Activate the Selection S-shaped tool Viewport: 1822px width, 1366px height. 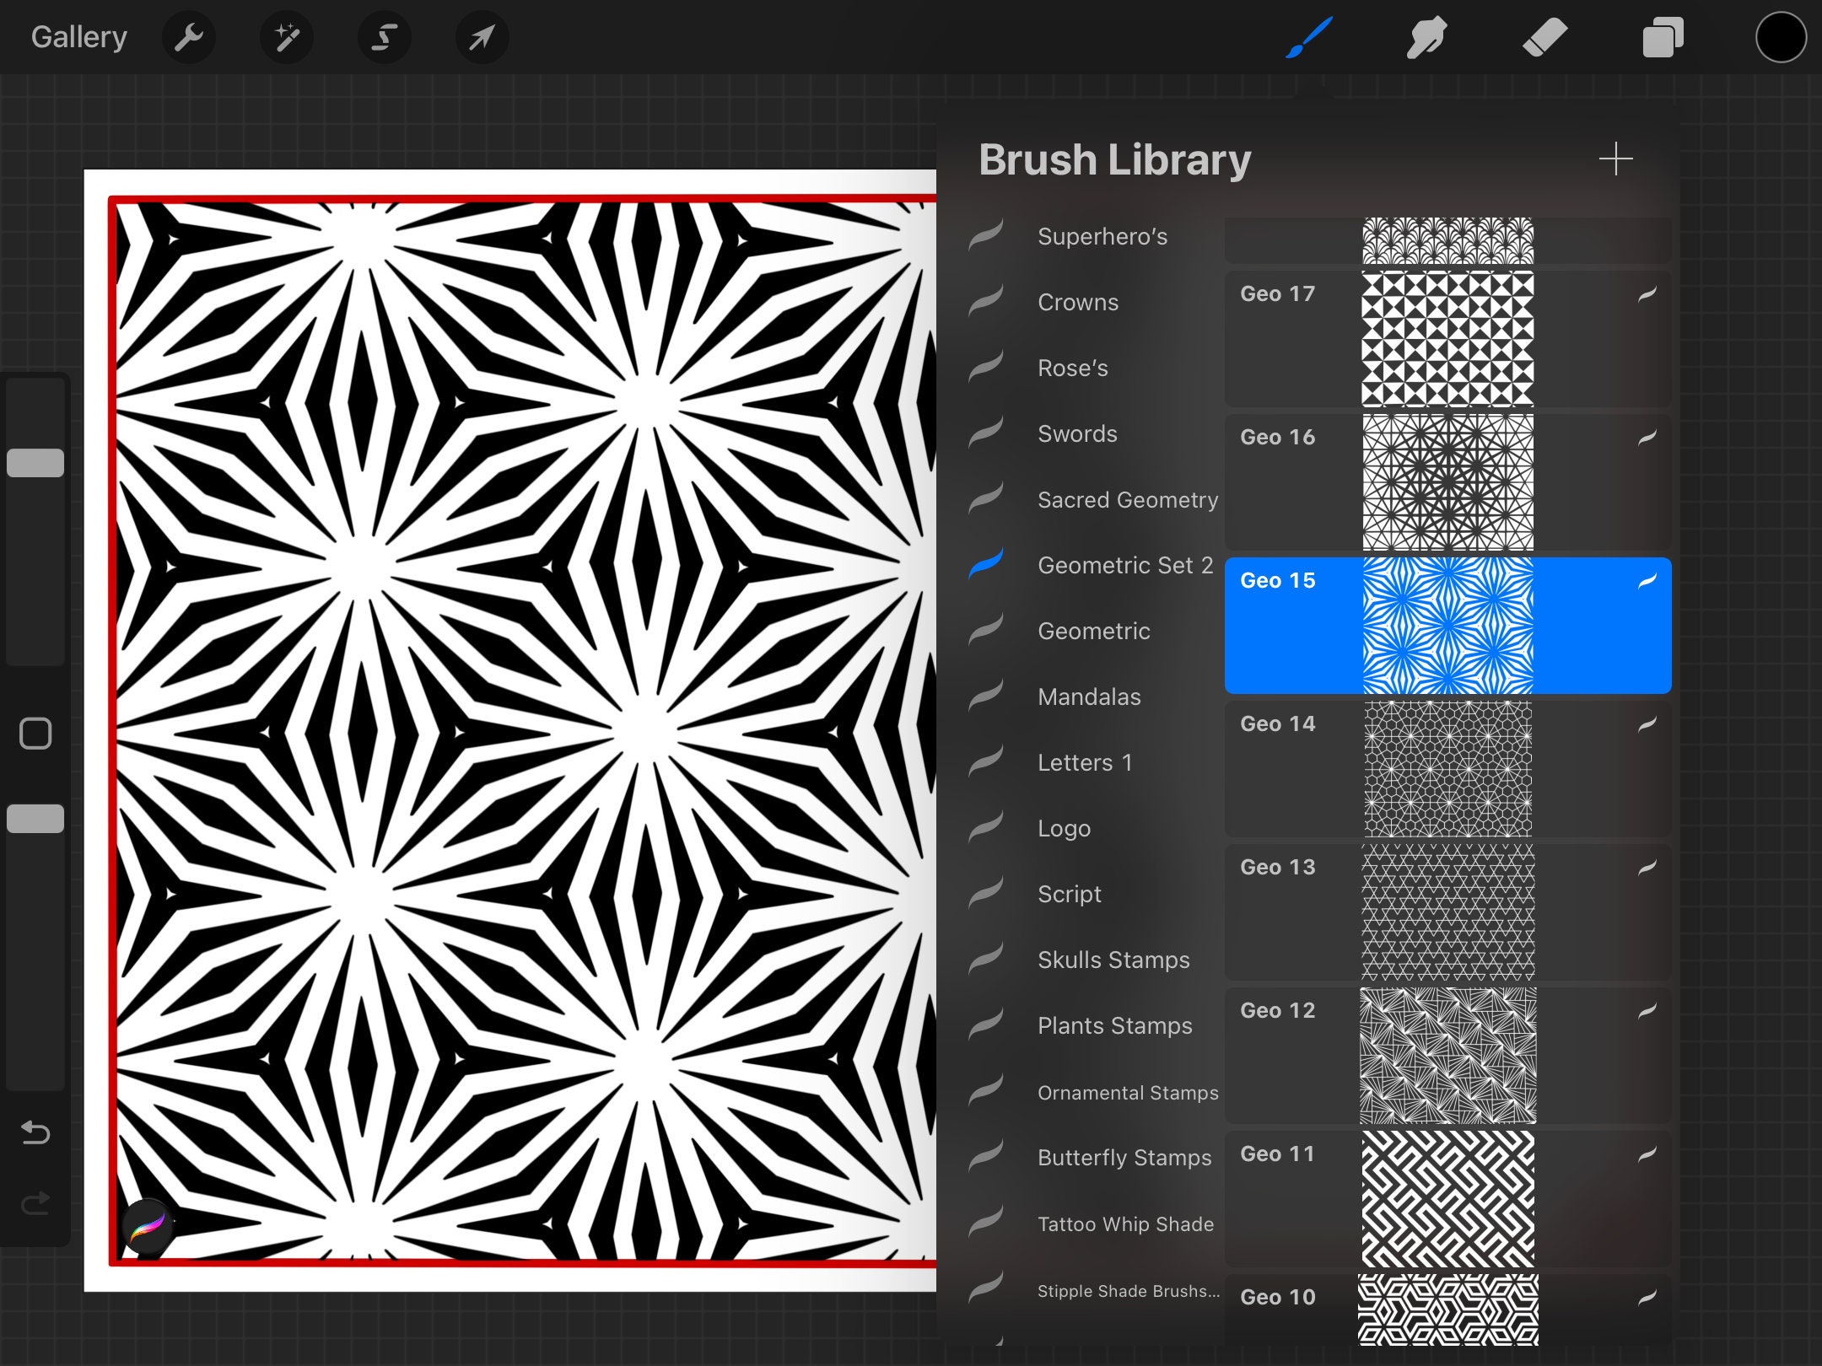(x=385, y=37)
